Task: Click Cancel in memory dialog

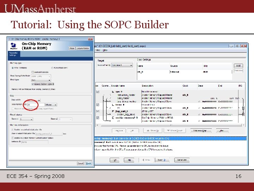Action: tap(80, 163)
